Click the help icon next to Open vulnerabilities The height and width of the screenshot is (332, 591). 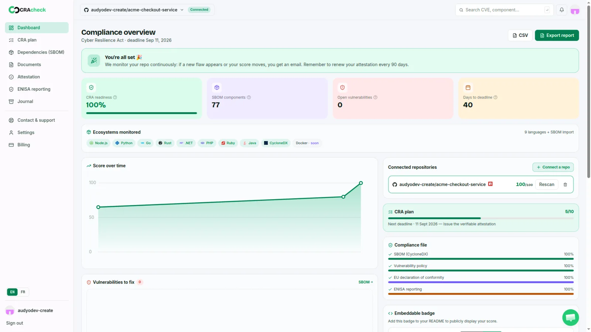click(x=375, y=97)
